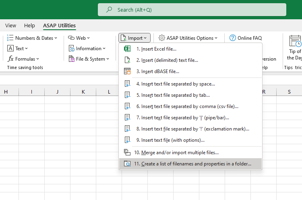Click the Import page icon on the ribbon
The image size is (302, 200).
pyautogui.click(x=123, y=38)
